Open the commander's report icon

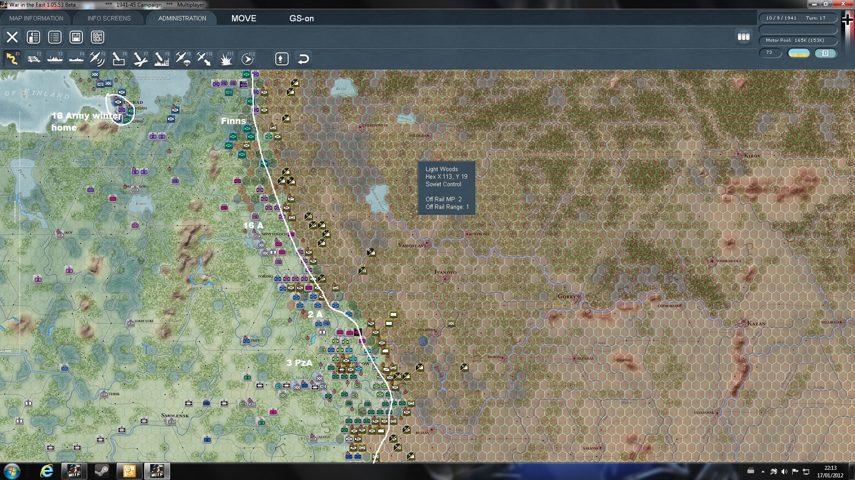33,37
